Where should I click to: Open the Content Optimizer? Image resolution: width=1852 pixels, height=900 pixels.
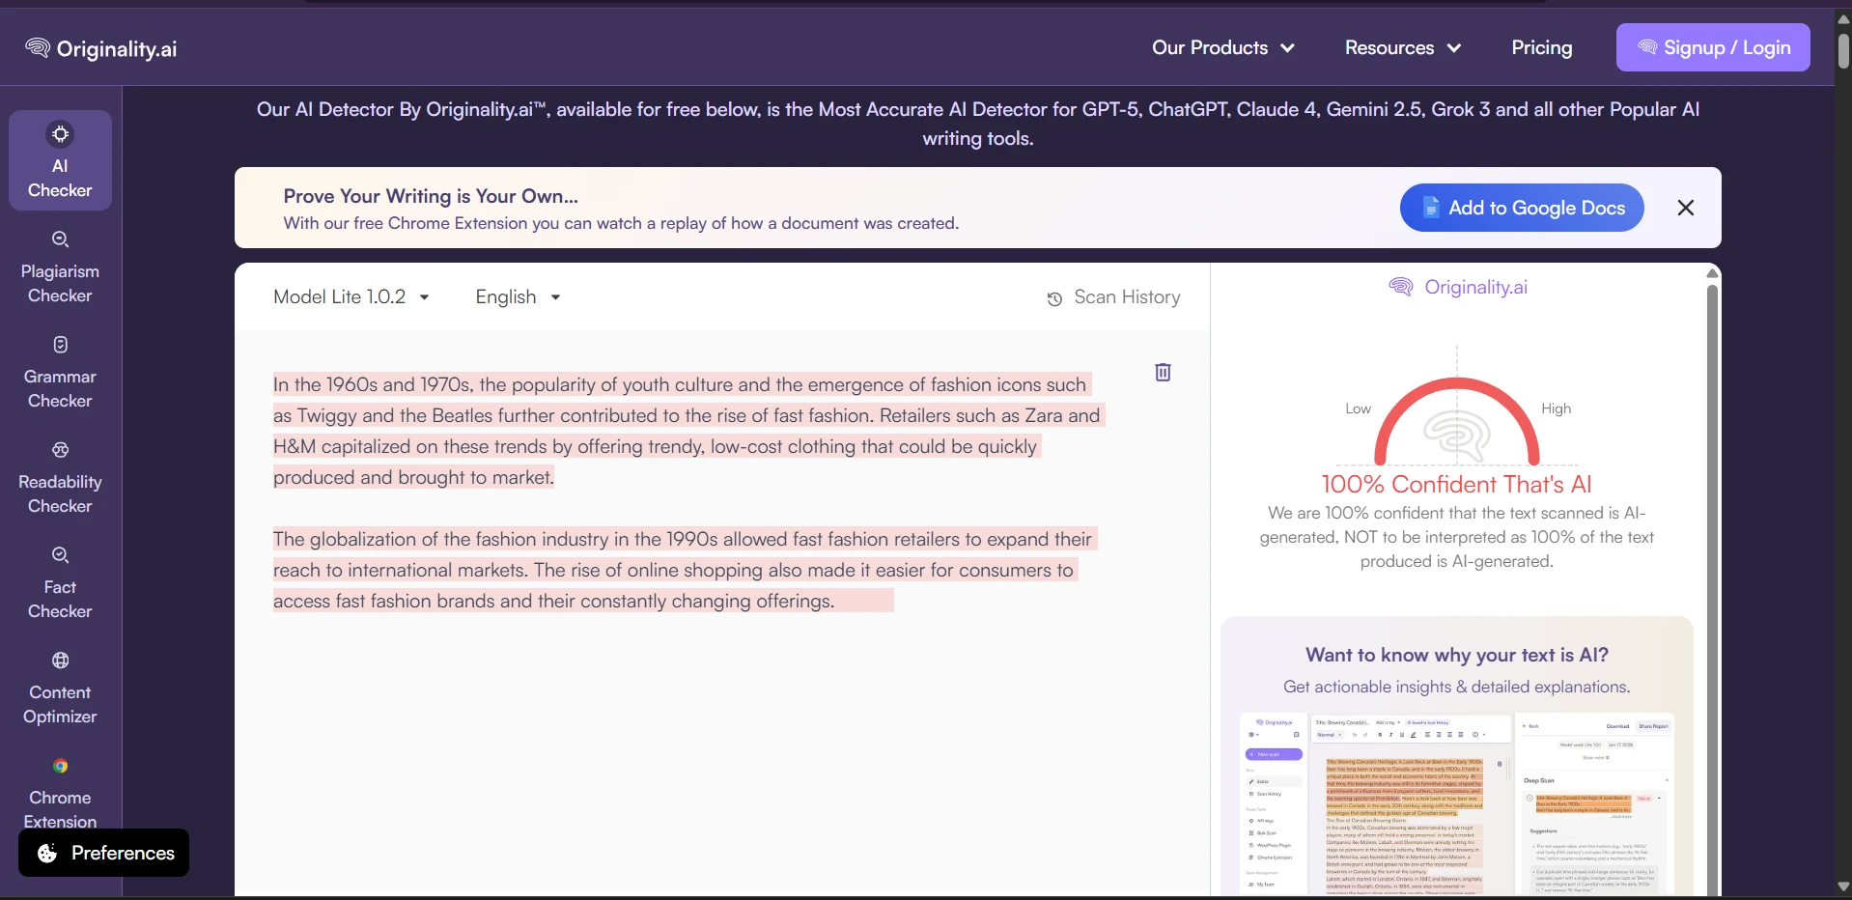coord(59,689)
